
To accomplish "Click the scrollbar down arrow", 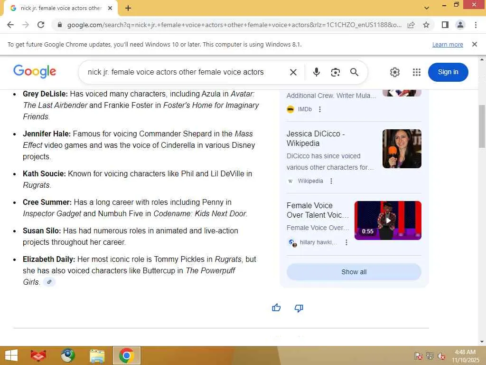I will 482,342.
